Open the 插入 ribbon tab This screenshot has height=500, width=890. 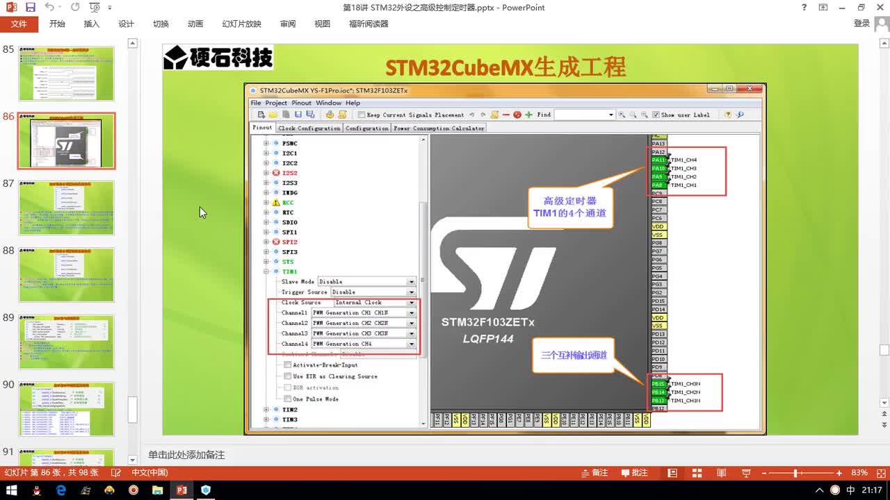coord(92,24)
